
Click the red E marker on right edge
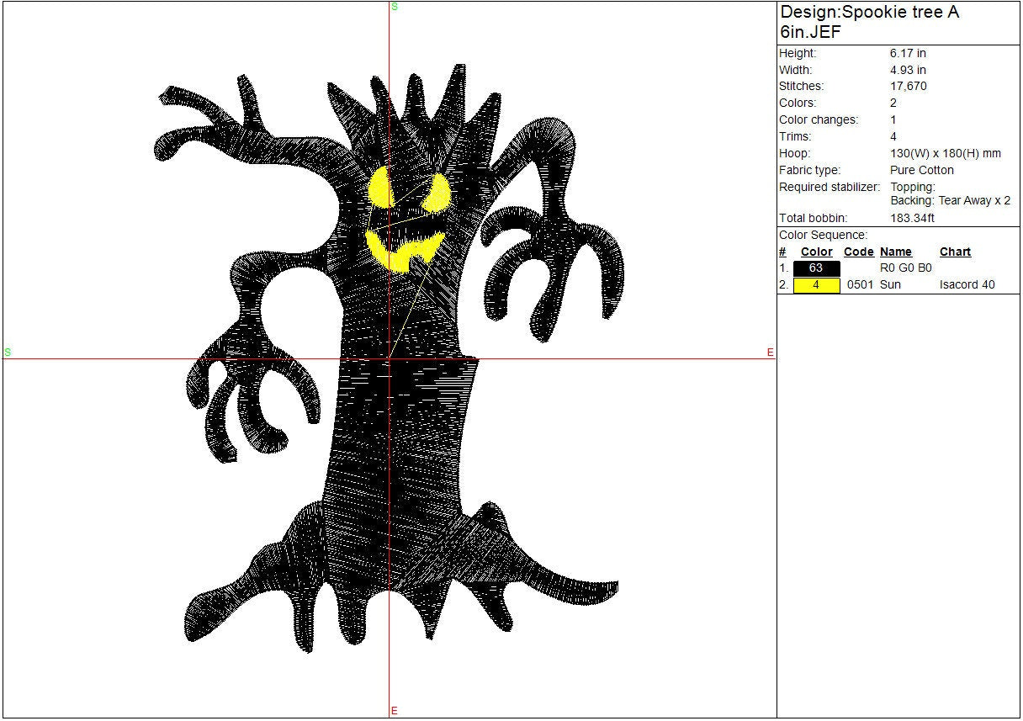770,353
